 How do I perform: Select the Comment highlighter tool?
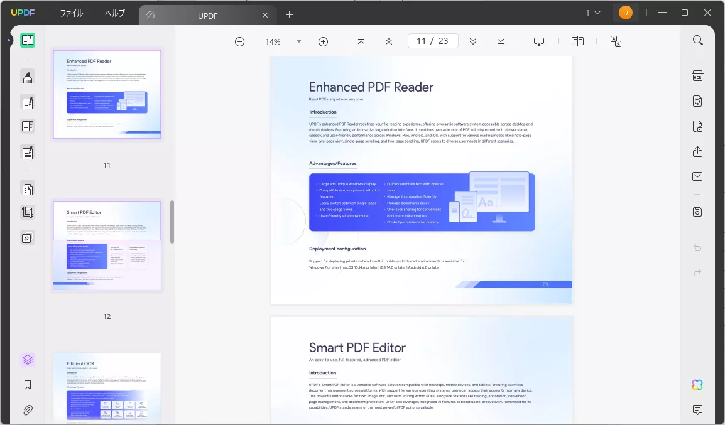[28, 77]
